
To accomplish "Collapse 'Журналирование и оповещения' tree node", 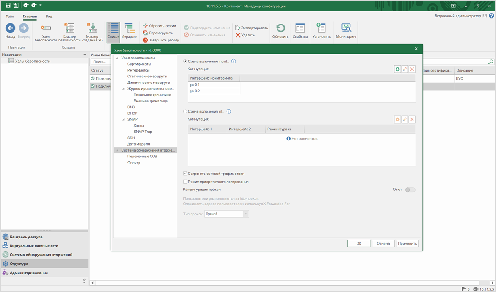I will (123, 89).
